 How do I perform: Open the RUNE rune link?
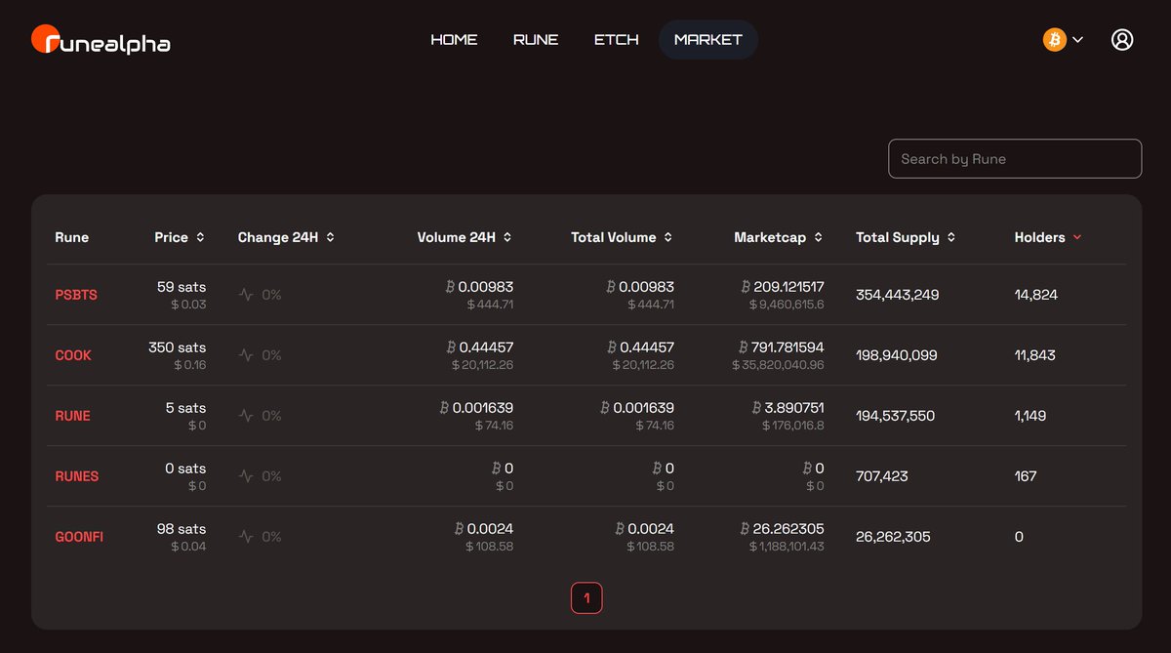tap(73, 416)
